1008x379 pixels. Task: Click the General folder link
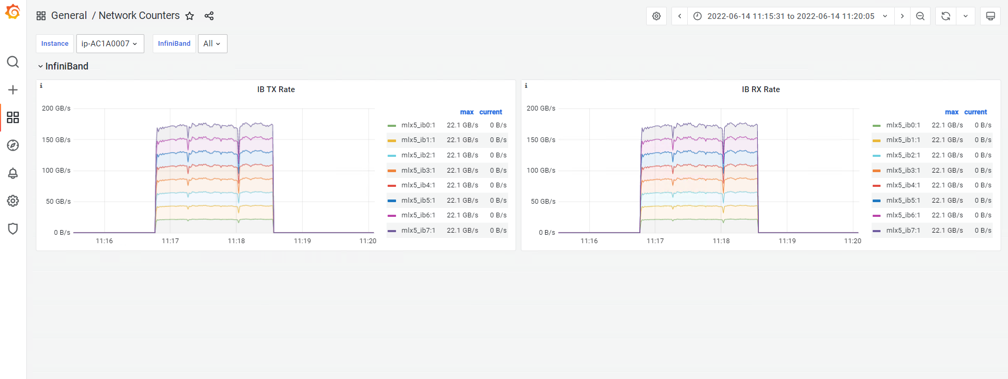tap(69, 16)
